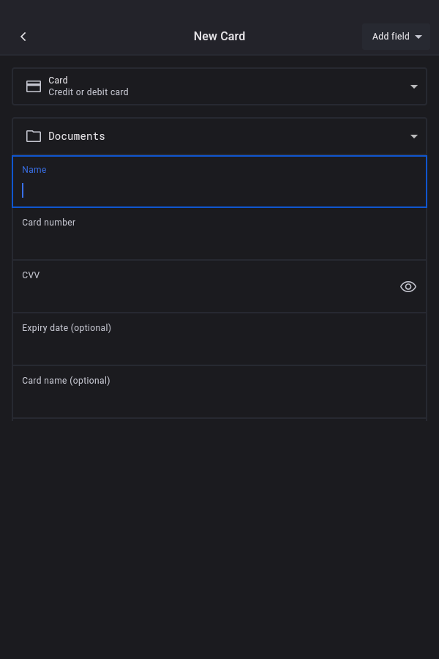Click the credit card icon
The image size is (439, 659).
click(34, 86)
